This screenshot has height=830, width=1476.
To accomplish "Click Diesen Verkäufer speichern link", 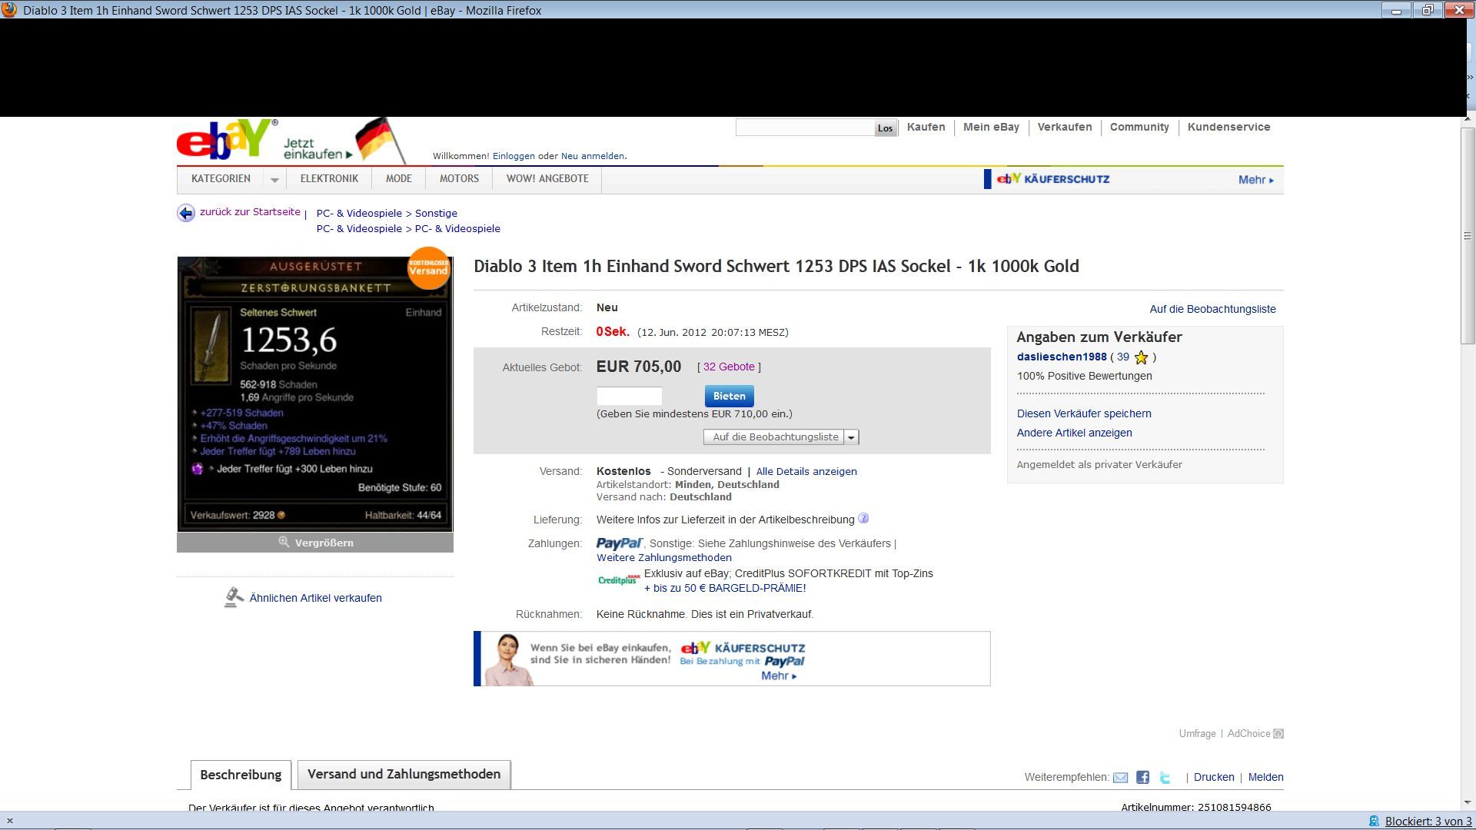I will (x=1084, y=413).
